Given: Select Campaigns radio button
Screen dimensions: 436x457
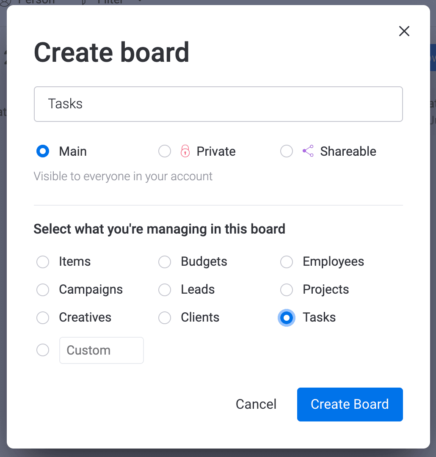Looking at the screenshot, I should (x=43, y=290).
